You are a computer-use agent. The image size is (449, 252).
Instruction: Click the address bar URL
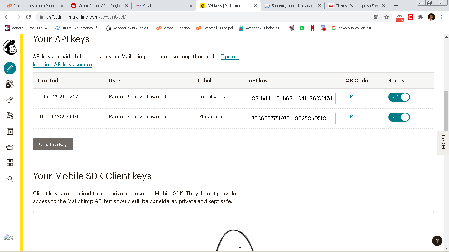[x=85, y=17]
